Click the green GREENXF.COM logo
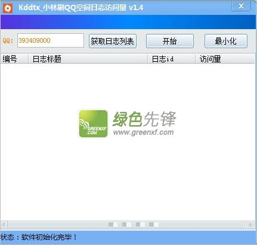The image size is (257, 245). coord(93,124)
